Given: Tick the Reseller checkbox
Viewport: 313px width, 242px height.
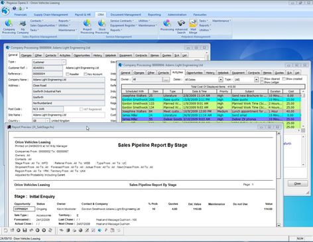Looking at the screenshot, I should tap(68, 74).
